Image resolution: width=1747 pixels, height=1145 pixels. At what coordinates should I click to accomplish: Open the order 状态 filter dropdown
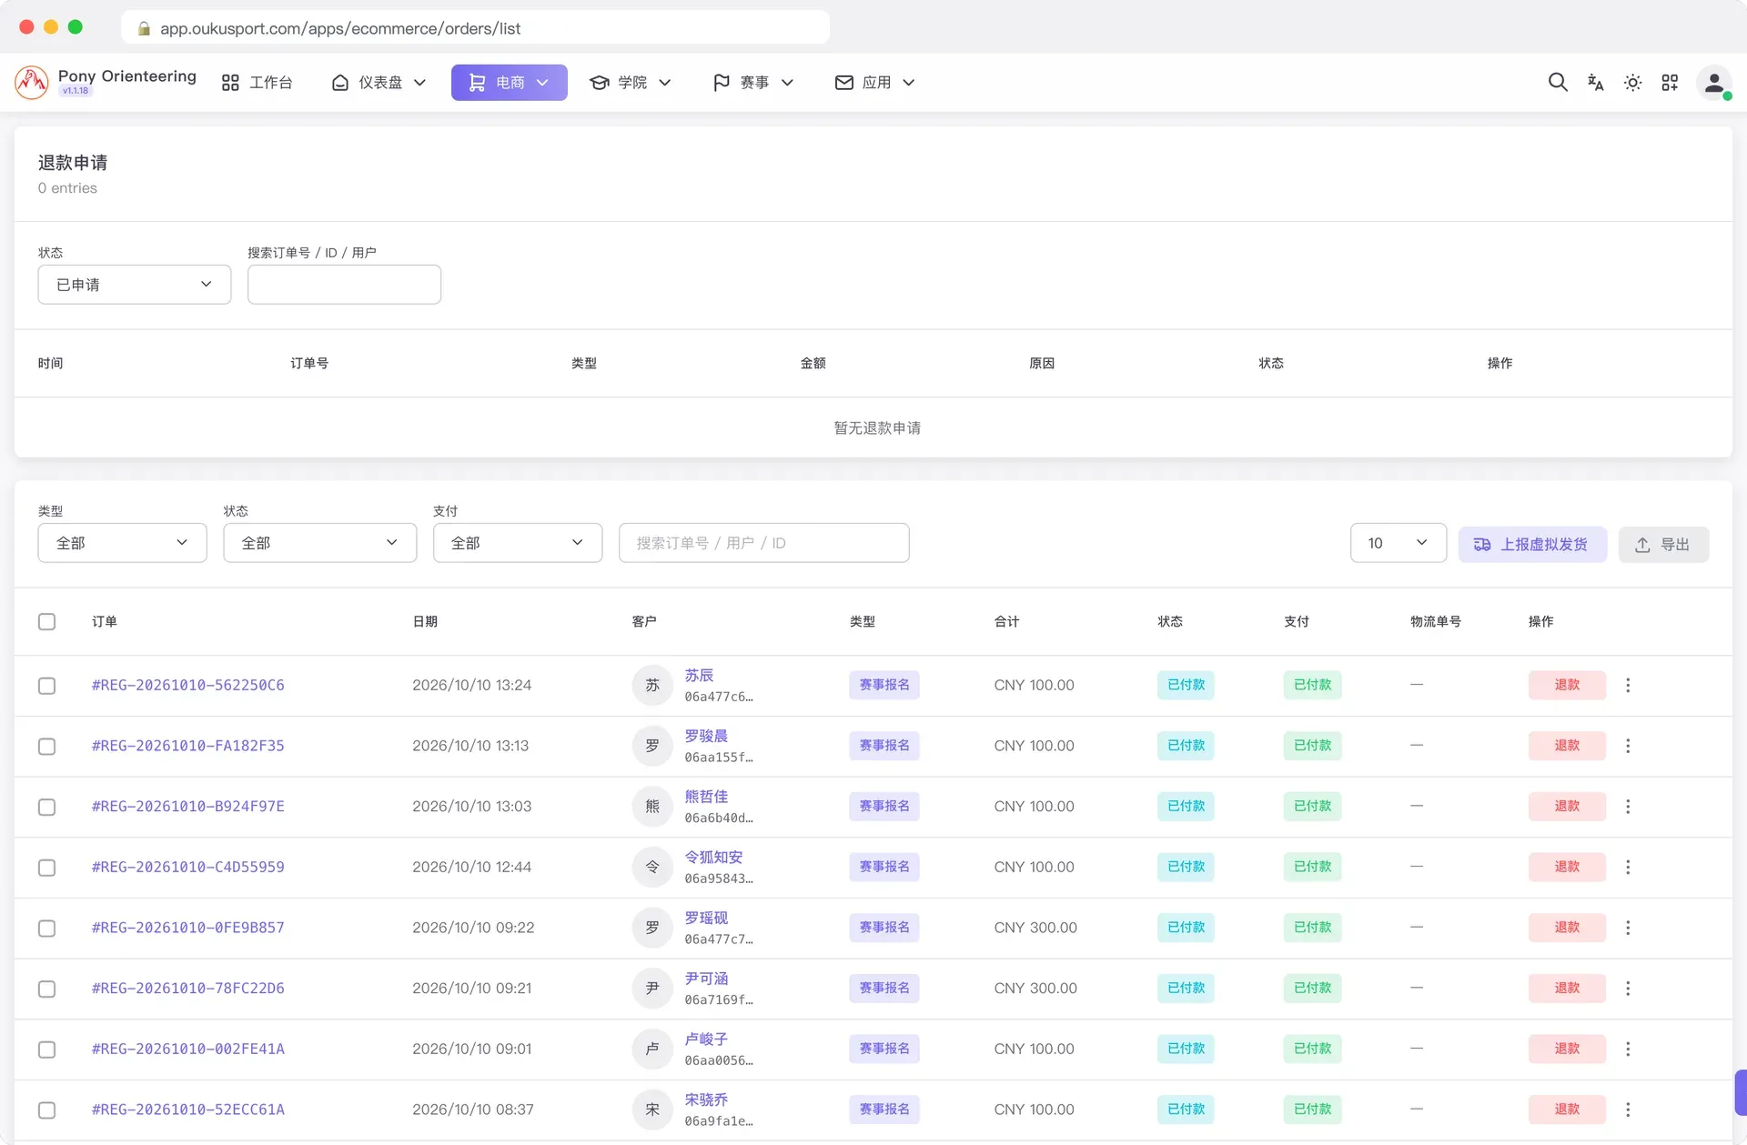coord(320,543)
